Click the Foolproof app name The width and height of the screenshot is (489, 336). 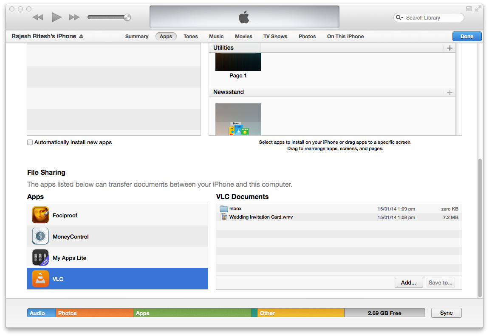[x=65, y=216]
